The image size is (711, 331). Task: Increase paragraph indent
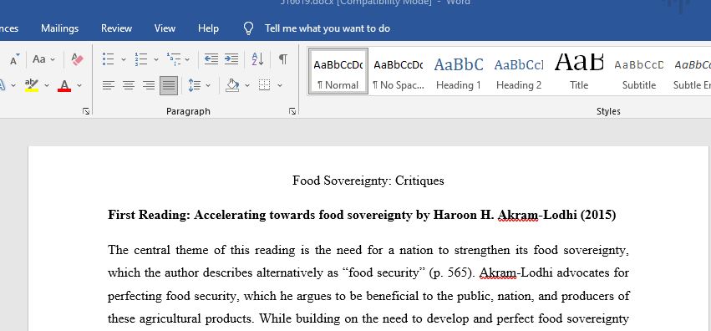coord(231,59)
